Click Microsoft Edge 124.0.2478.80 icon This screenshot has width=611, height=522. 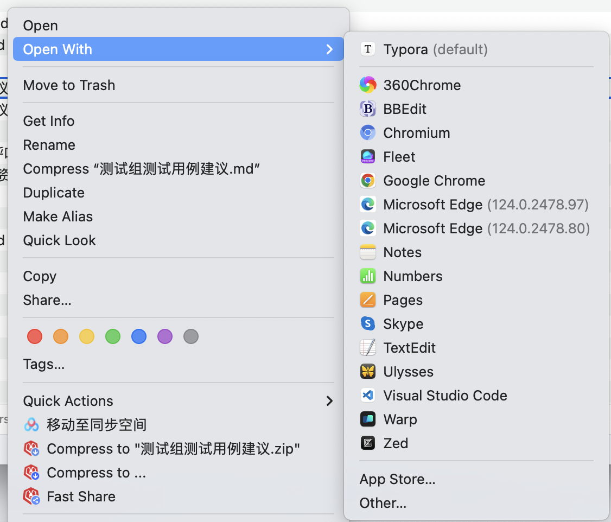click(x=367, y=228)
